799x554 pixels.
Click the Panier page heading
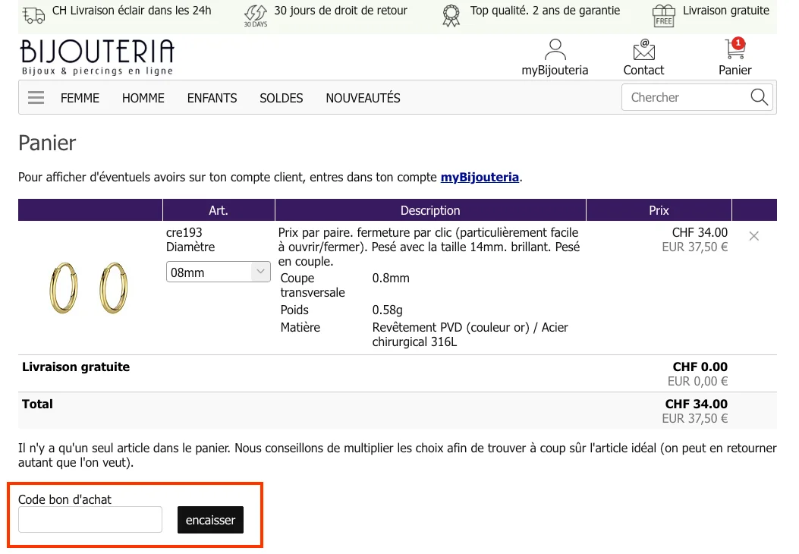[x=47, y=143]
